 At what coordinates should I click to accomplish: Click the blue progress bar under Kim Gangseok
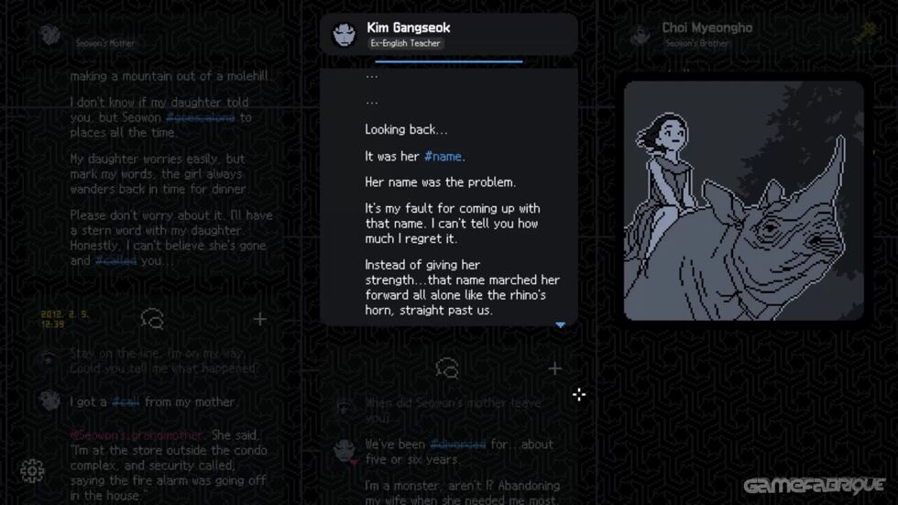point(449,60)
